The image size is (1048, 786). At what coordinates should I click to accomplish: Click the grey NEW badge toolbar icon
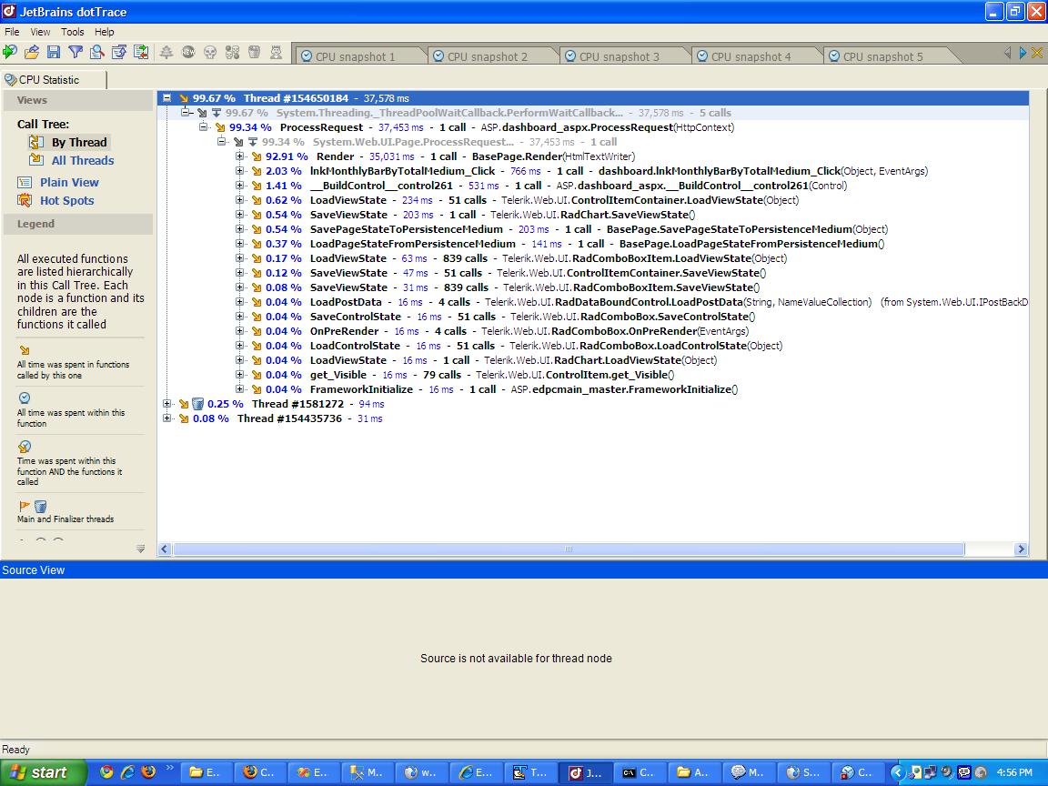coord(188,52)
